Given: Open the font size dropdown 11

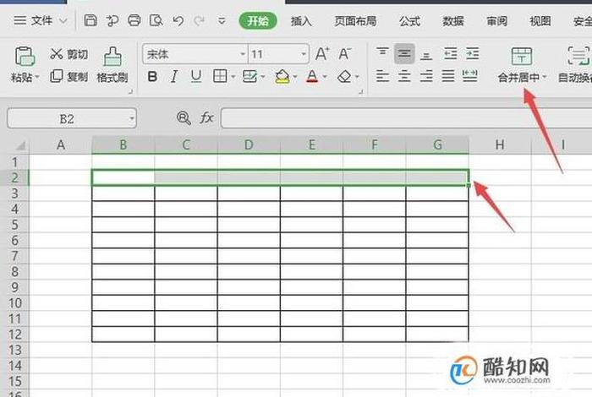Looking at the screenshot, I should coord(304,54).
